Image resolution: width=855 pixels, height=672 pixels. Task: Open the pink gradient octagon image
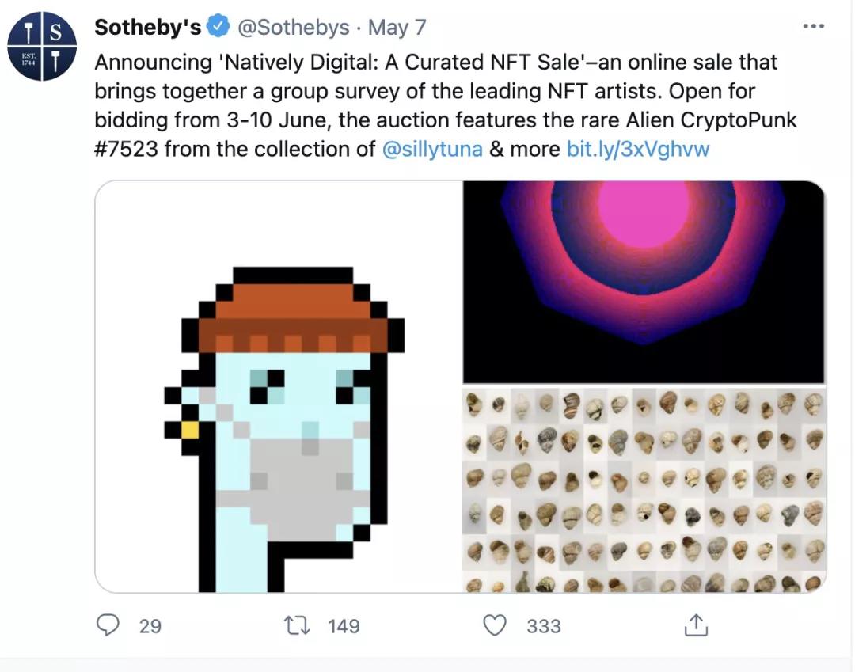[644, 282]
